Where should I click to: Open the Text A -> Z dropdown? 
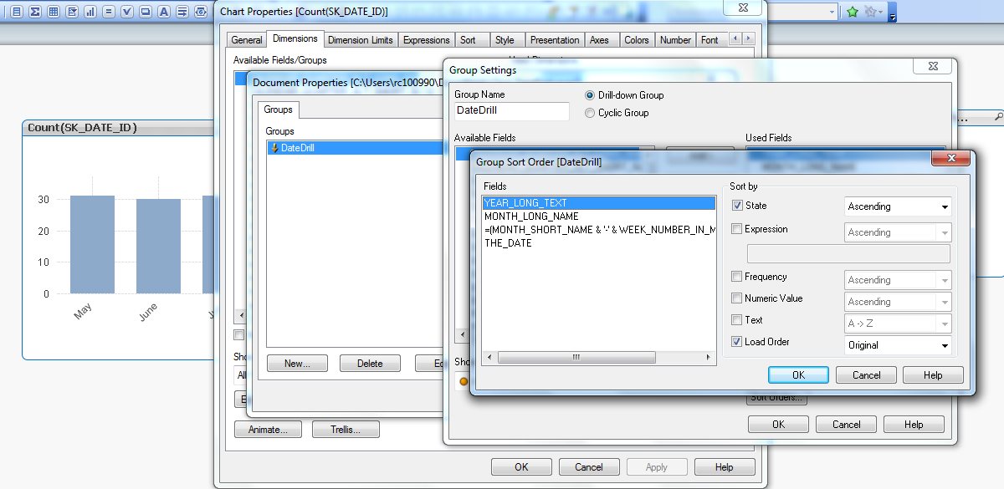click(x=898, y=323)
